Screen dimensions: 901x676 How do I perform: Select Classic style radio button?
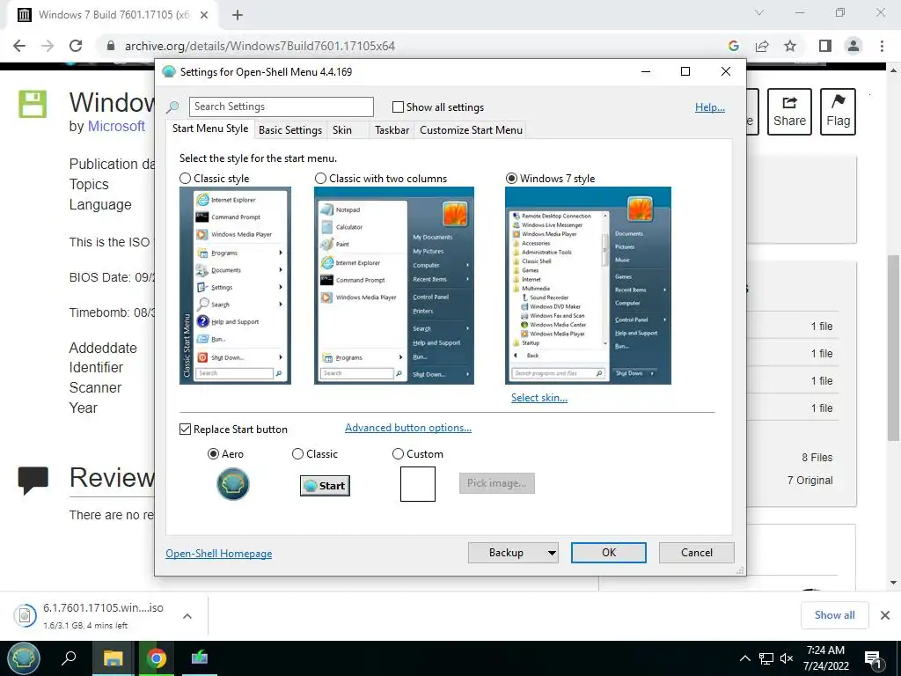click(x=185, y=179)
